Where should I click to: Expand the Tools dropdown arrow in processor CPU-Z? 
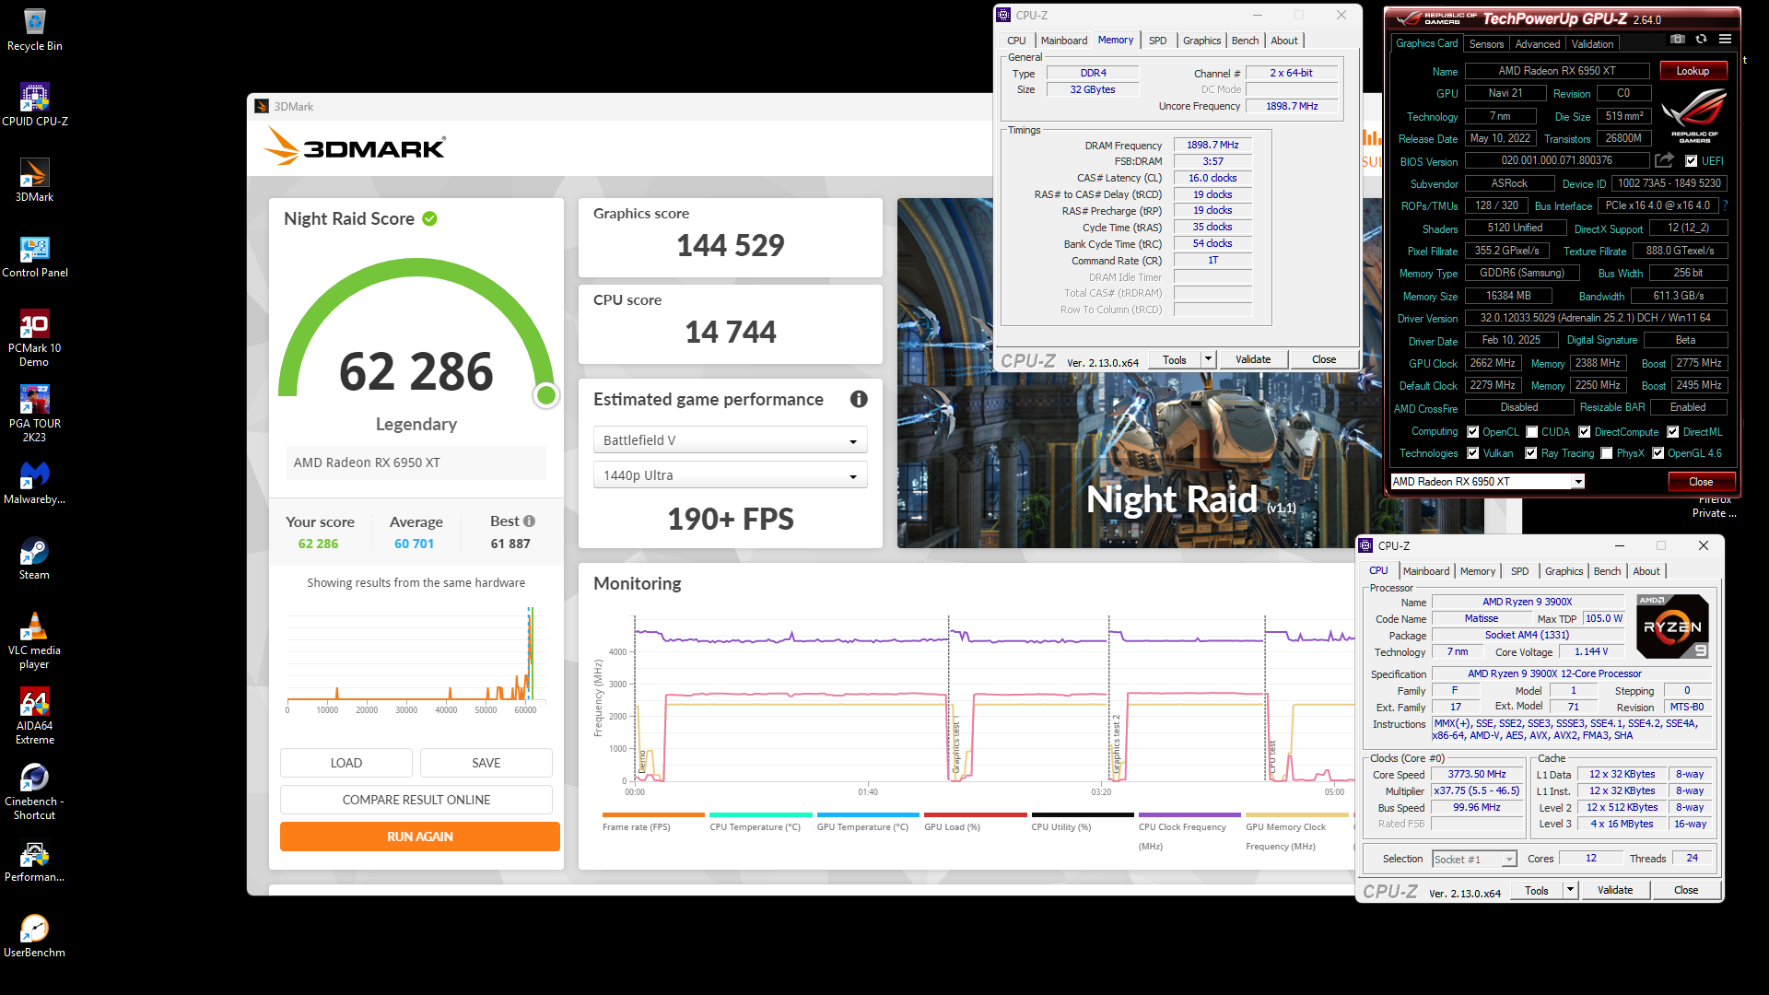pos(1570,890)
